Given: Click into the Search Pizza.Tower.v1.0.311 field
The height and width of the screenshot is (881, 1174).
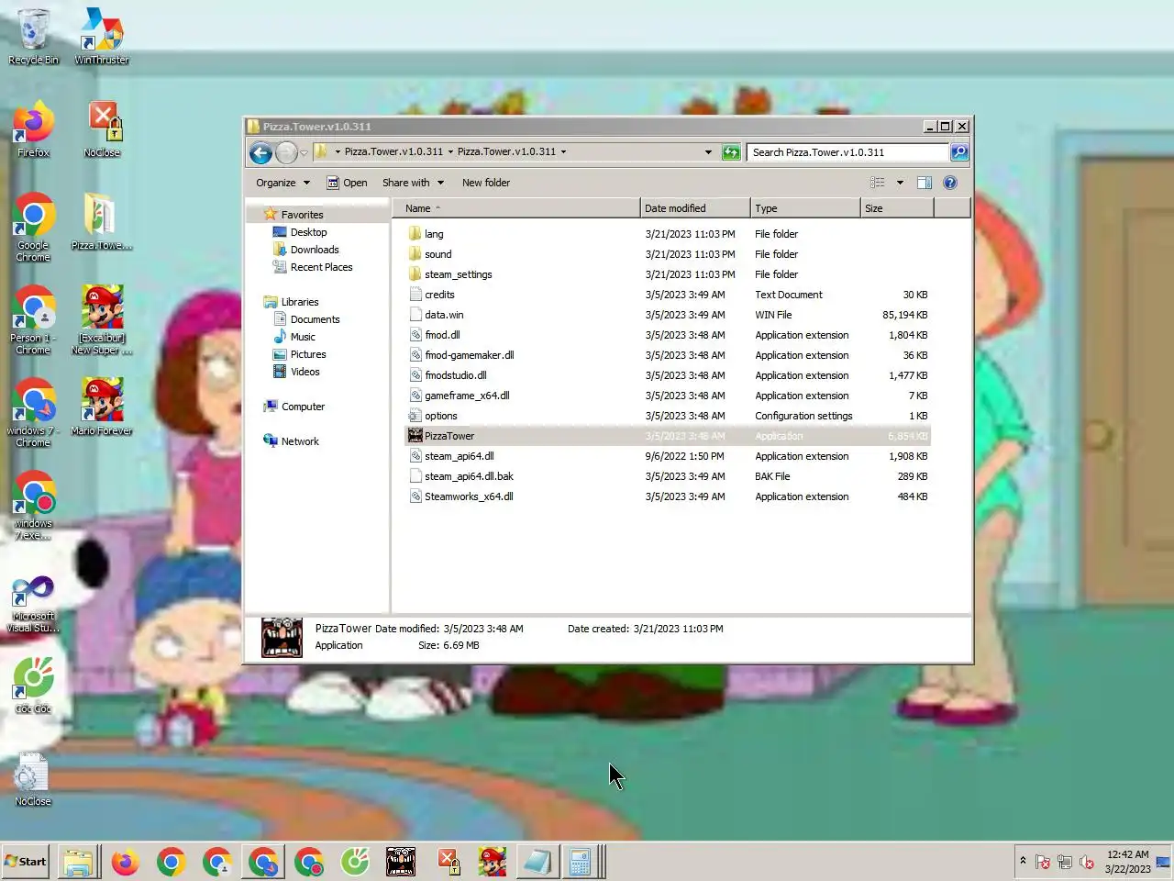Looking at the screenshot, I should [847, 152].
